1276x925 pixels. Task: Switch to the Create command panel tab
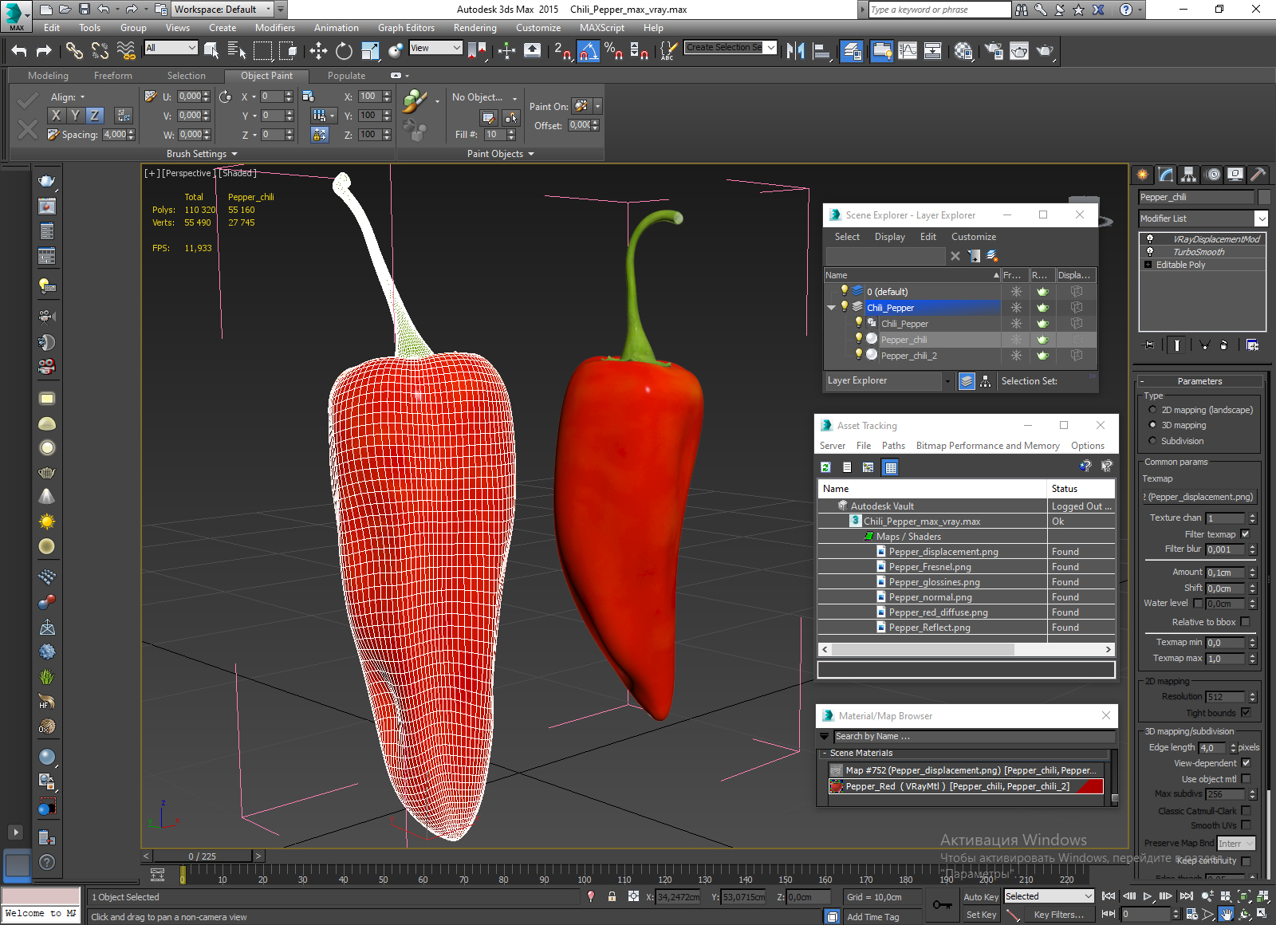pyautogui.click(x=1143, y=175)
